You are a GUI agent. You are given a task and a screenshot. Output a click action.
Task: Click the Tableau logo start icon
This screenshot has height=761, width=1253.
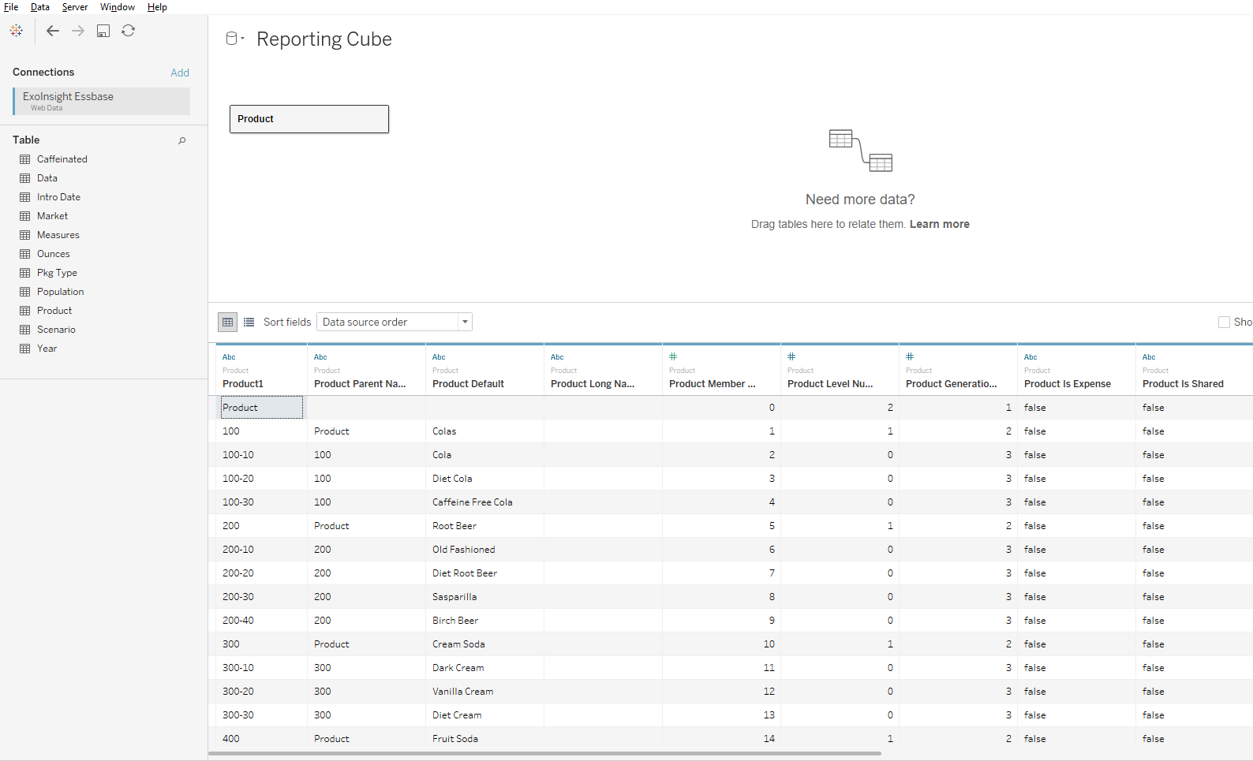pyautogui.click(x=17, y=31)
